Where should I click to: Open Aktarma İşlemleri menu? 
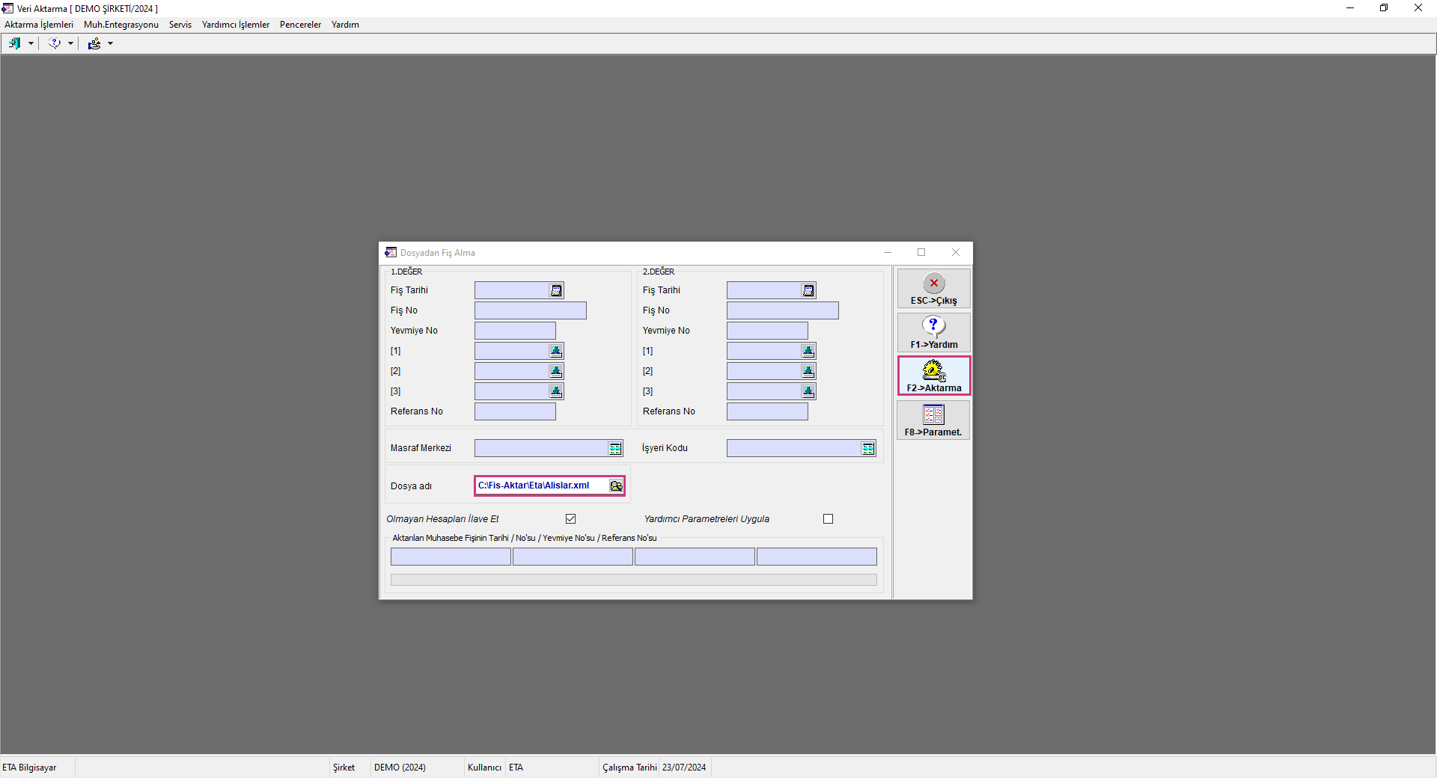click(x=39, y=25)
